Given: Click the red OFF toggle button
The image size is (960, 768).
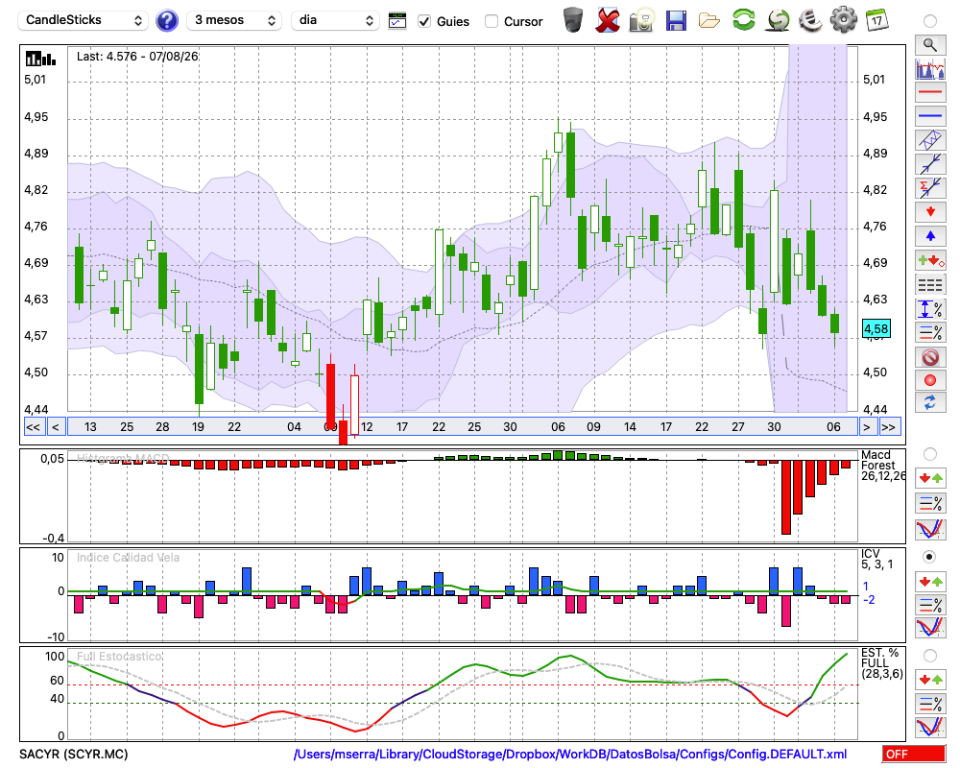Looking at the screenshot, I should pos(914,754).
